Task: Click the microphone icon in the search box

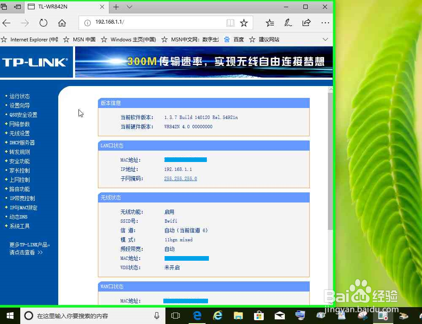Action: pos(157,316)
